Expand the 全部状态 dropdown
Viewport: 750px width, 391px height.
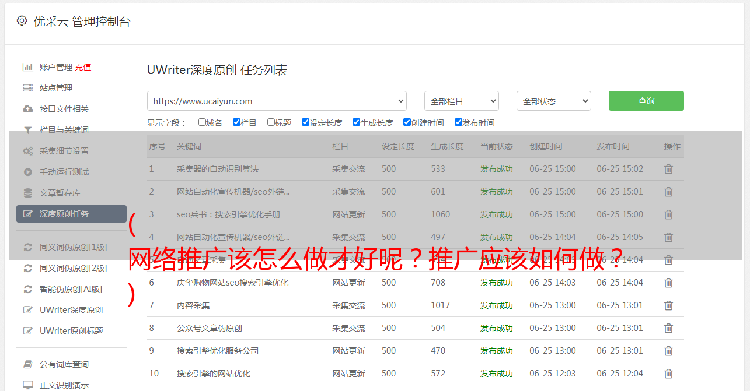point(554,101)
